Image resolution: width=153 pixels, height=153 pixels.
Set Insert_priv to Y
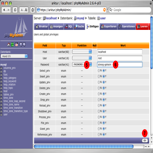104,76
